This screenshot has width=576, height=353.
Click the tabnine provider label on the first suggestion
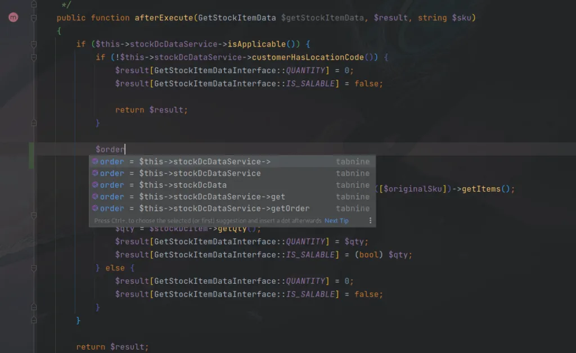[353, 161]
